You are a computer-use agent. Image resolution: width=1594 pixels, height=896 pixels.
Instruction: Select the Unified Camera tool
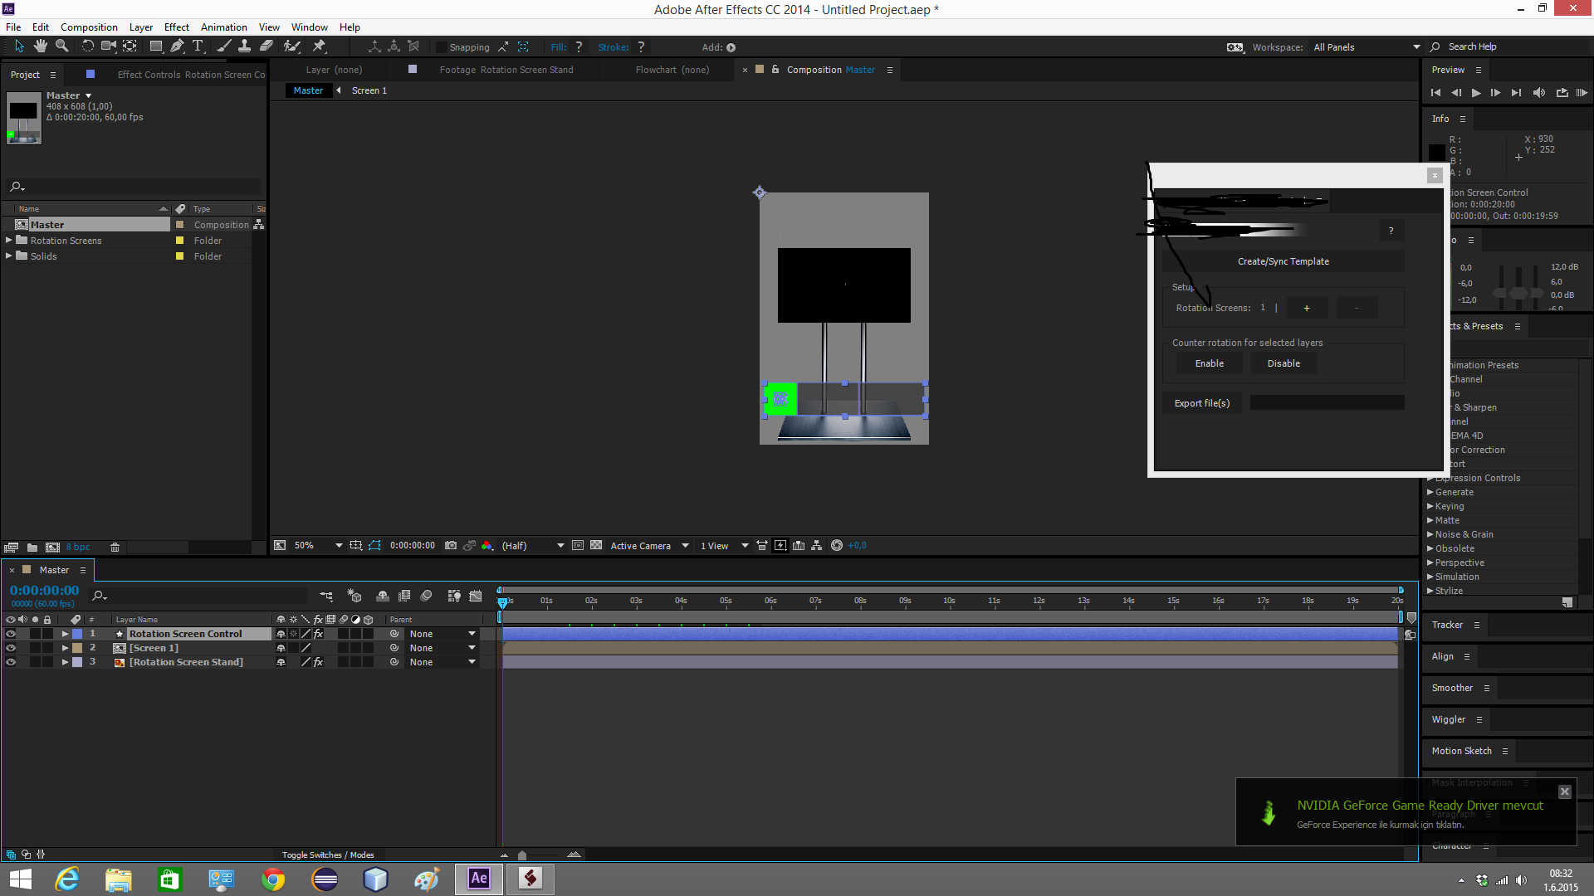(x=109, y=46)
